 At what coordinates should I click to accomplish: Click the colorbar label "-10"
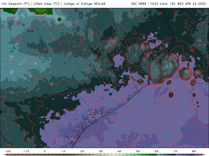[26, 151]
